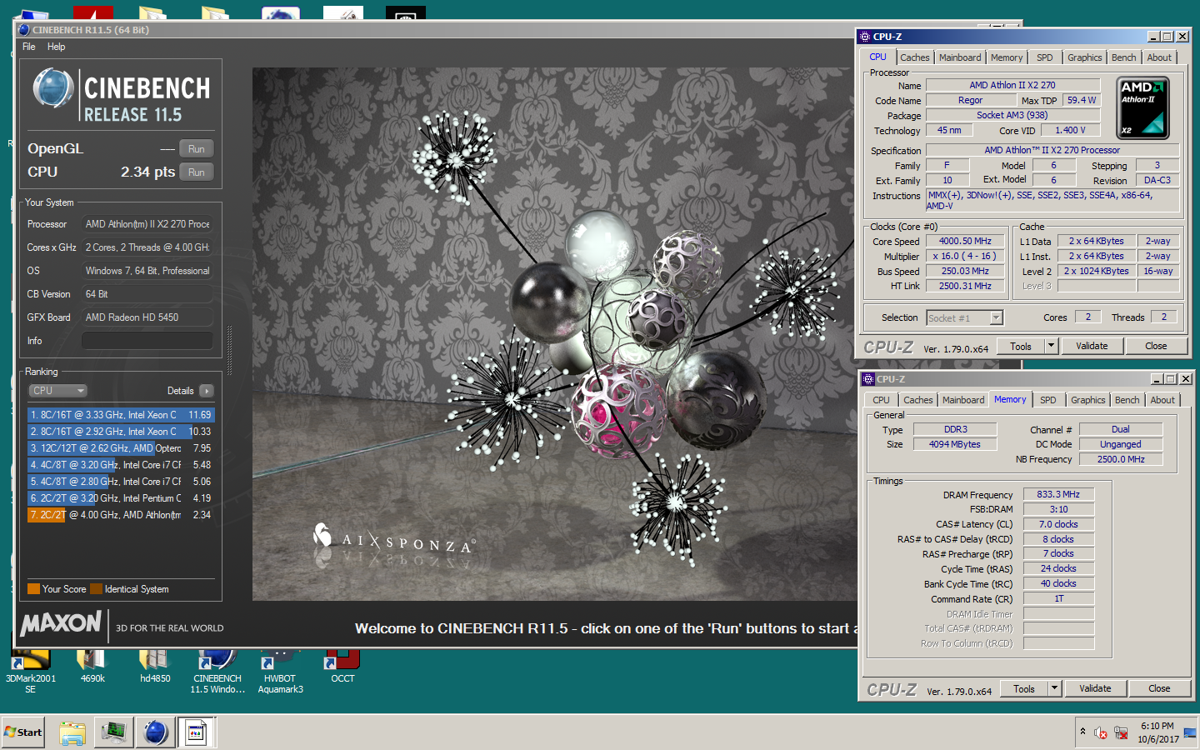
Task: Click the MAXON logo in Cinebench
Action: [61, 623]
